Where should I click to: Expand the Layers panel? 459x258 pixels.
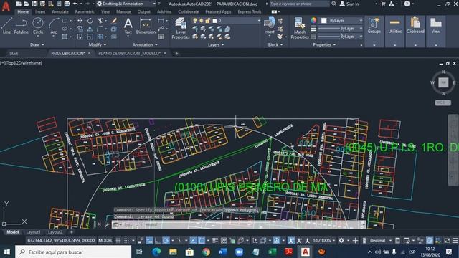(216, 44)
